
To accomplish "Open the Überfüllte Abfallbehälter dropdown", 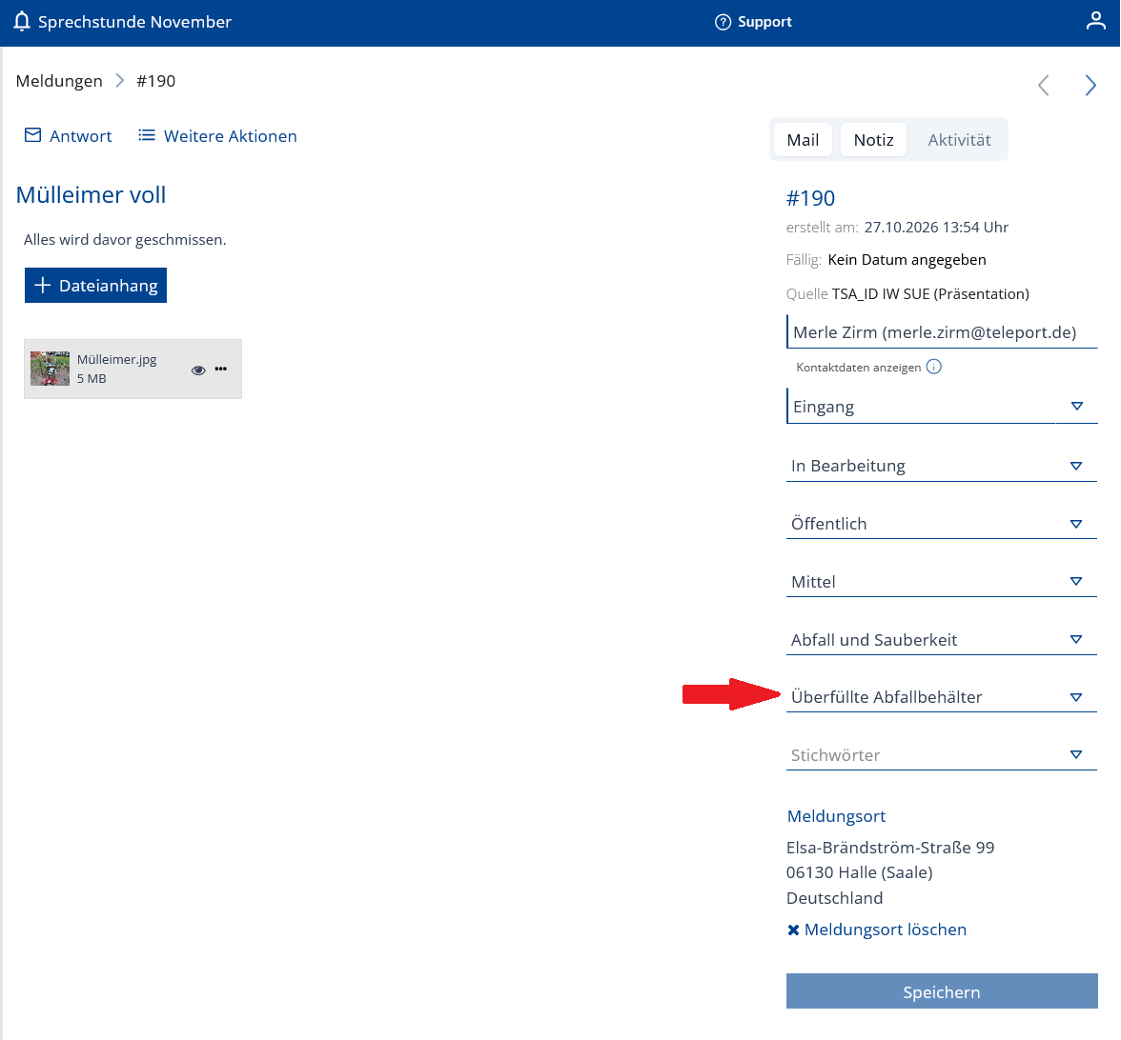I will (x=942, y=696).
